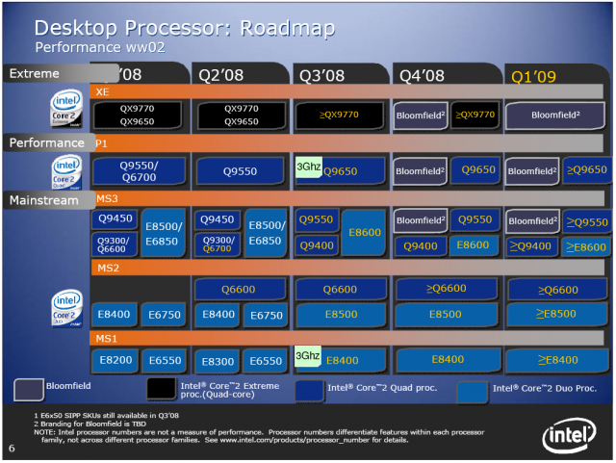Click the Extreme segment label
Viewport: 616px width, 463px height.
point(35,73)
